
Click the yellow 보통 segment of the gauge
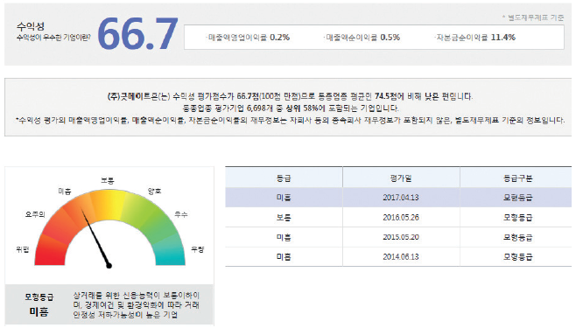click(109, 205)
